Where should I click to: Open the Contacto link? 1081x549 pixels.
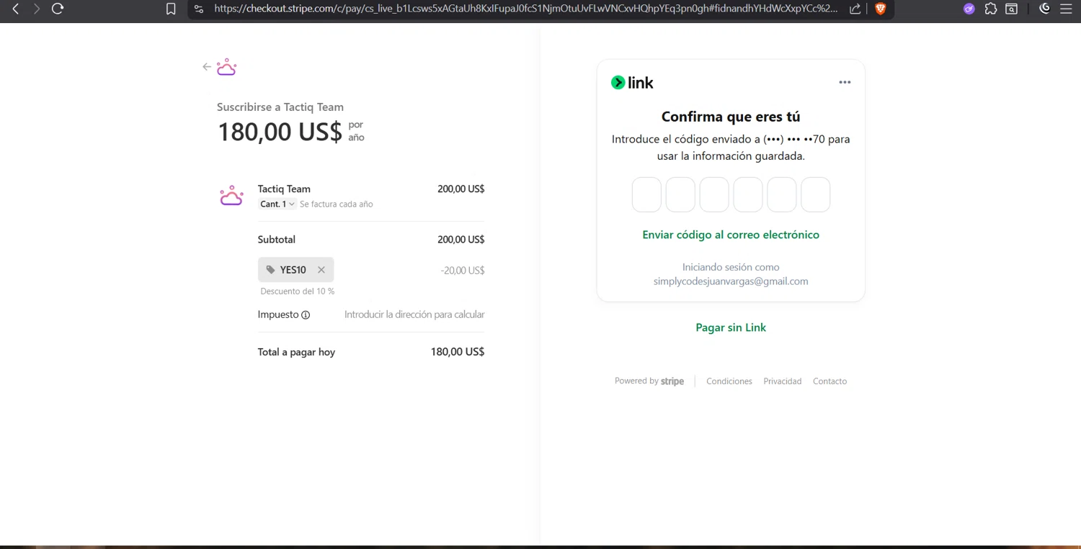click(830, 381)
